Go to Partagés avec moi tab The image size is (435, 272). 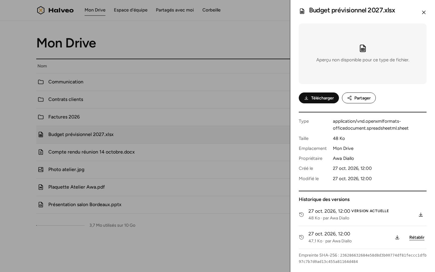pos(175,10)
